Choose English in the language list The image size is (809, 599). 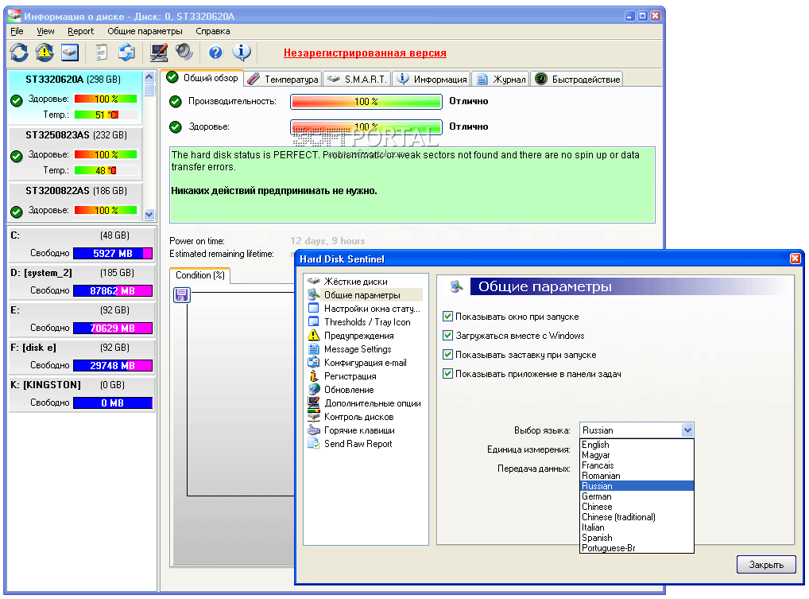pos(637,445)
